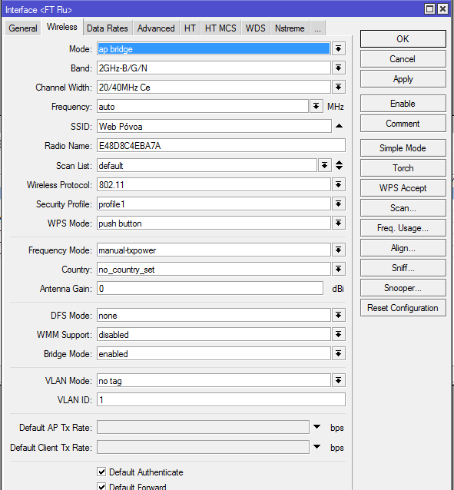
Task: Open the Data Rates tab
Action: click(108, 28)
